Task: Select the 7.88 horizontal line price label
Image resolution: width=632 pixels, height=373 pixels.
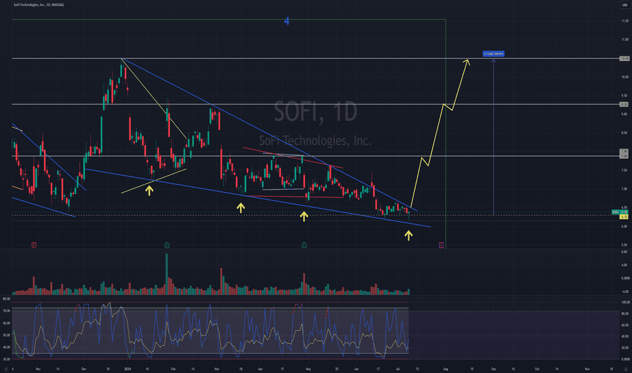Action: [625, 156]
